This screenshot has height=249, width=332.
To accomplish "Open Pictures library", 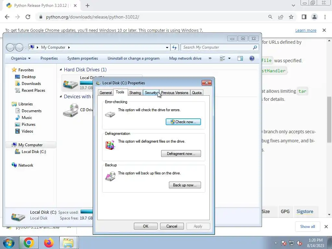I will (x=29, y=124).
